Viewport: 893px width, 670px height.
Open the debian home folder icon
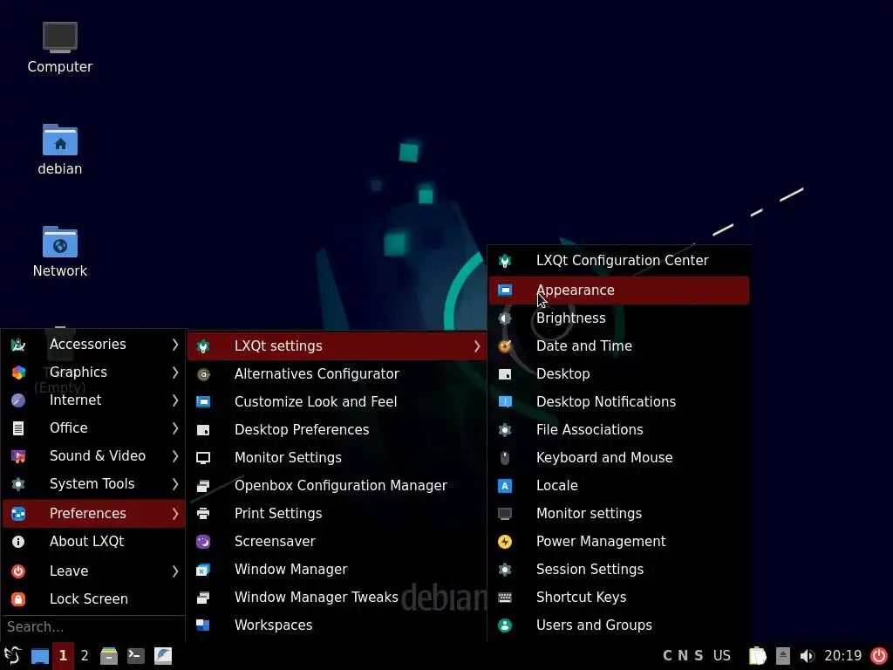pyautogui.click(x=60, y=150)
